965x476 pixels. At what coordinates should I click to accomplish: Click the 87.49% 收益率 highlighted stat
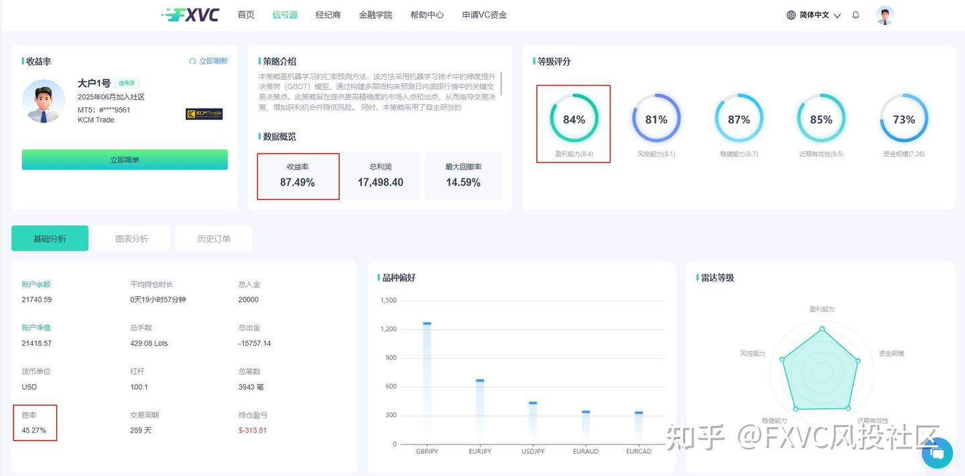coord(298,176)
